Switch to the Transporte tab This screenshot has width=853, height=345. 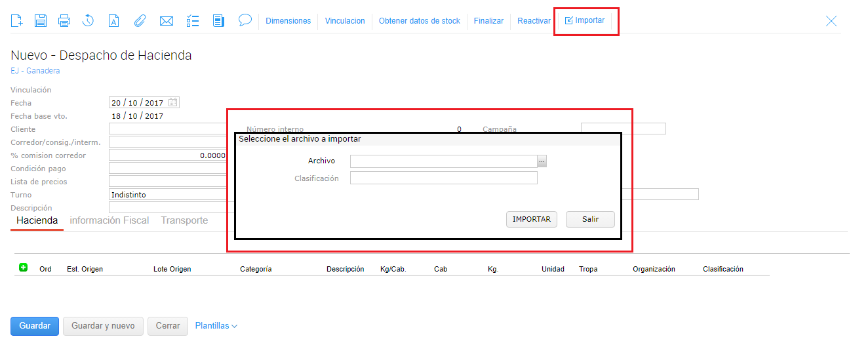[x=184, y=220]
